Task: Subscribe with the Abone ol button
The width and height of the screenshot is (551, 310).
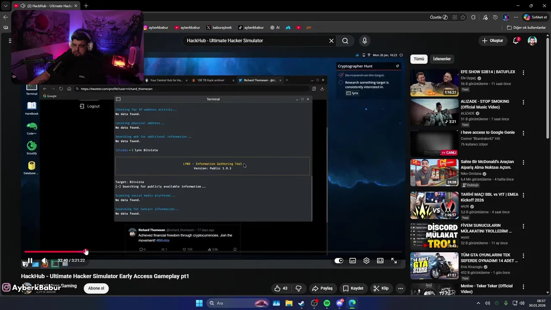Action: pyautogui.click(x=96, y=288)
